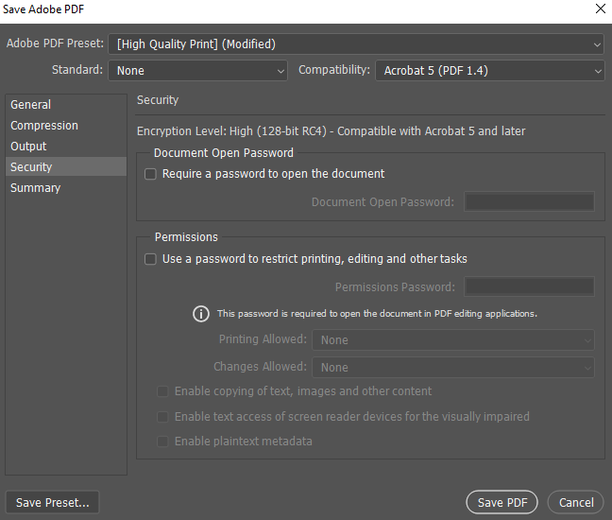The width and height of the screenshot is (612, 520).
Task: Click the Encryption Level description text
Action: (331, 131)
